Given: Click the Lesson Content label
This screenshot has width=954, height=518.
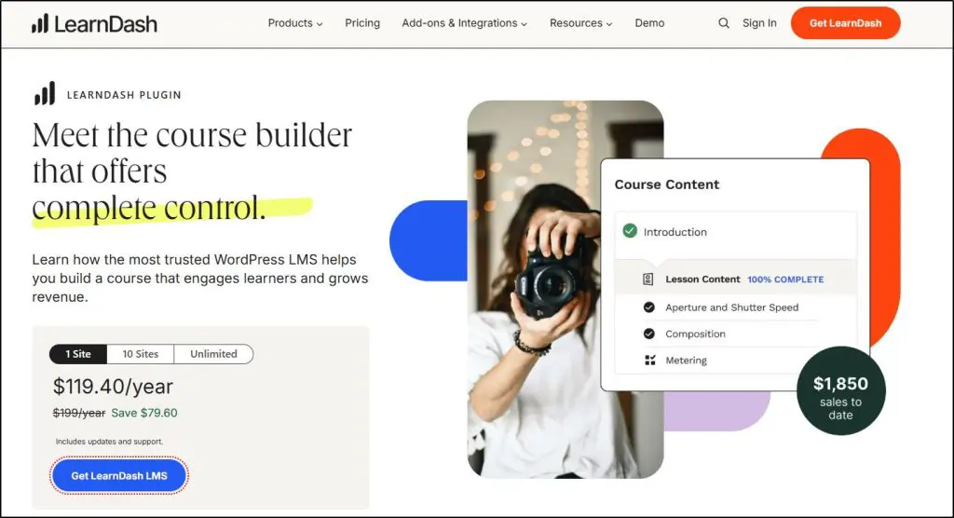Looking at the screenshot, I should (x=702, y=279).
